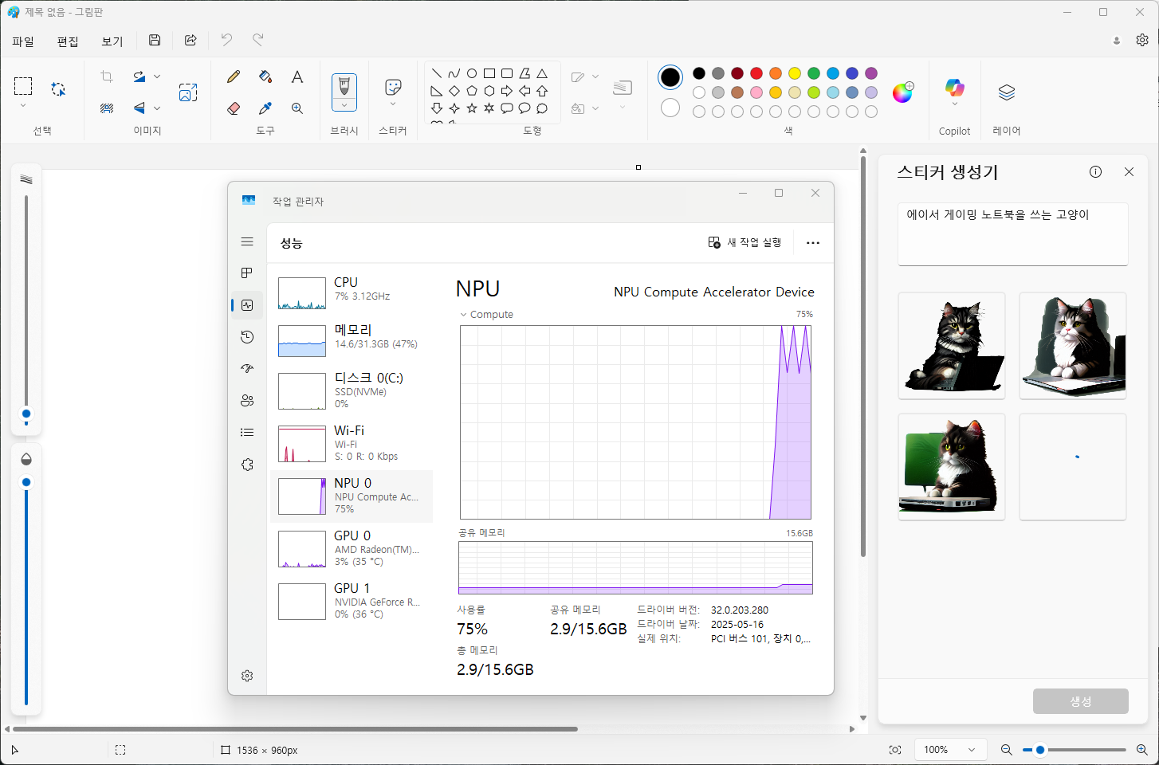Show sticker generator info icon
The width and height of the screenshot is (1159, 765).
[1095, 172]
